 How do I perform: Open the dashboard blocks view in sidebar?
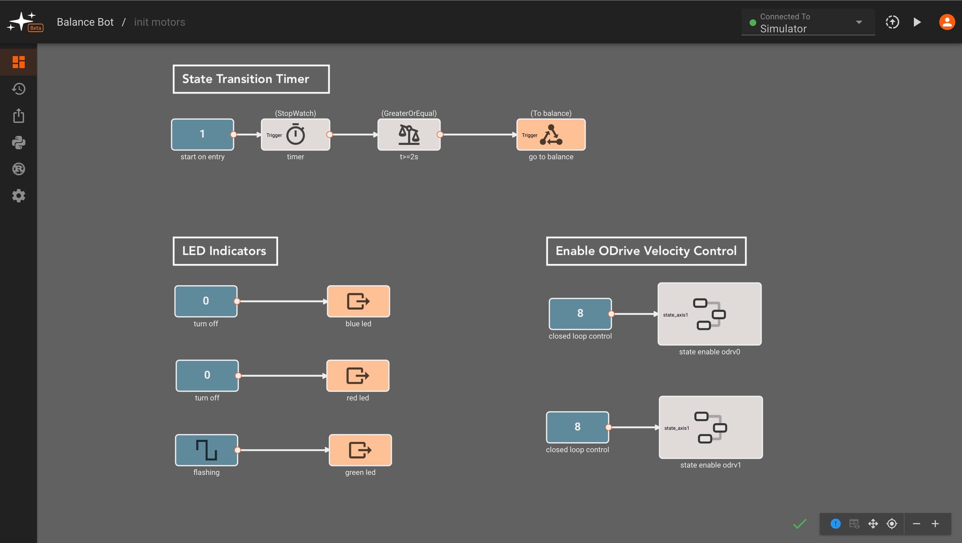tap(18, 62)
